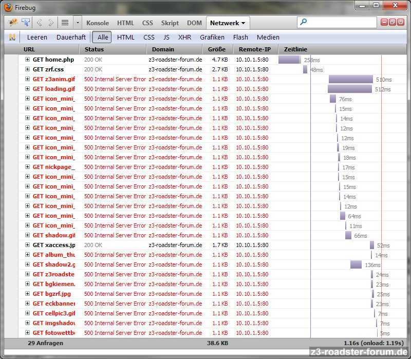Click the forward history arrow

click(x=50, y=23)
